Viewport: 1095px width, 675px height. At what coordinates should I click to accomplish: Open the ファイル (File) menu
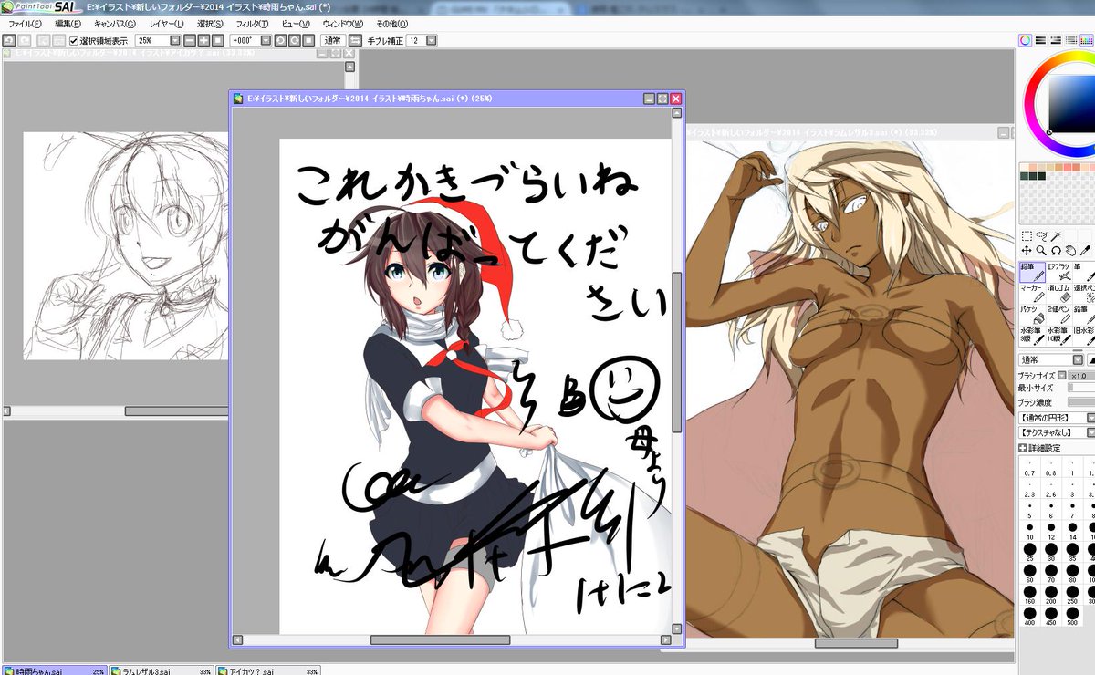point(25,24)
